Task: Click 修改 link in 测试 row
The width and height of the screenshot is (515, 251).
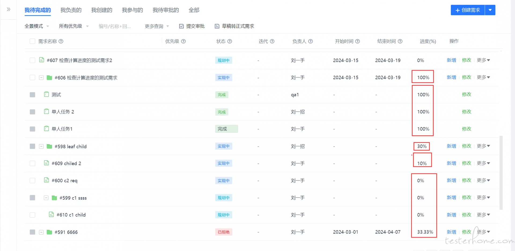Action: tap(466, 94)
